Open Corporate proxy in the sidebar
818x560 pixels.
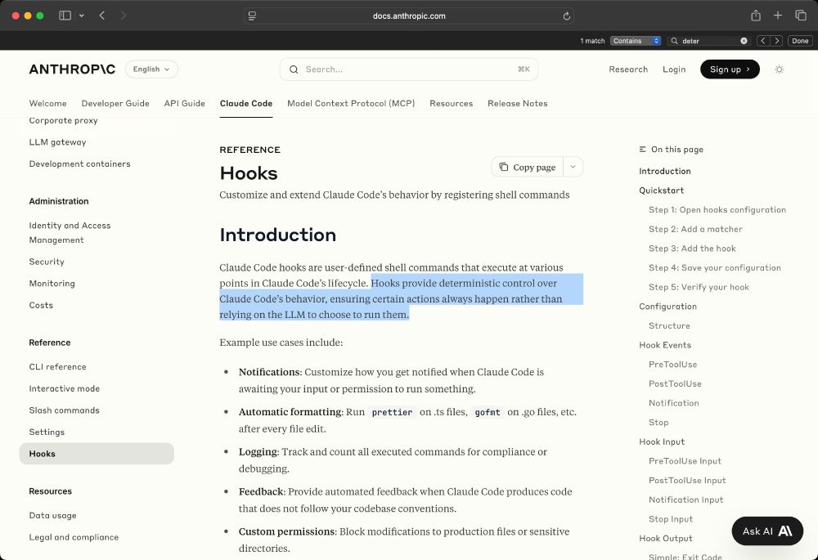click(x=64, y=120)
